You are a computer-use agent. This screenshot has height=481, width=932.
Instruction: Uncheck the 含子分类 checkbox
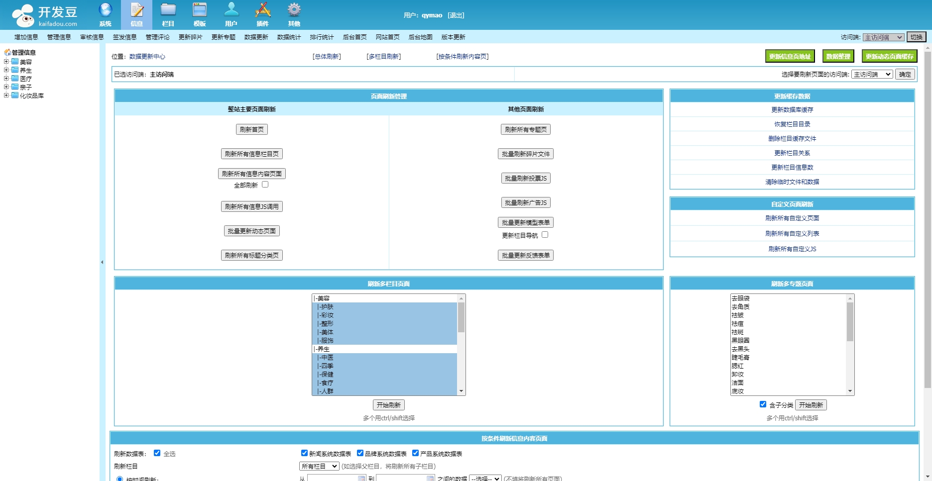763,404
